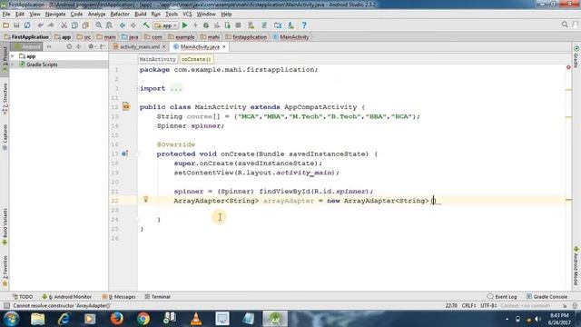Image resolution: width=581 pixels, height=327 pixels.
Task: Click the class gutter icon on line 12
Action: [x=126, y=107]
